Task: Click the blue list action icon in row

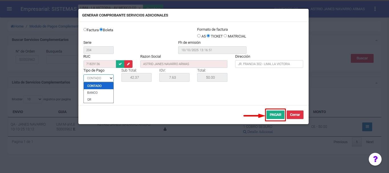Action: (367, 127)
